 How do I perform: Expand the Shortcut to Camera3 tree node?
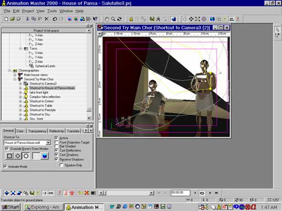[20, 84]
